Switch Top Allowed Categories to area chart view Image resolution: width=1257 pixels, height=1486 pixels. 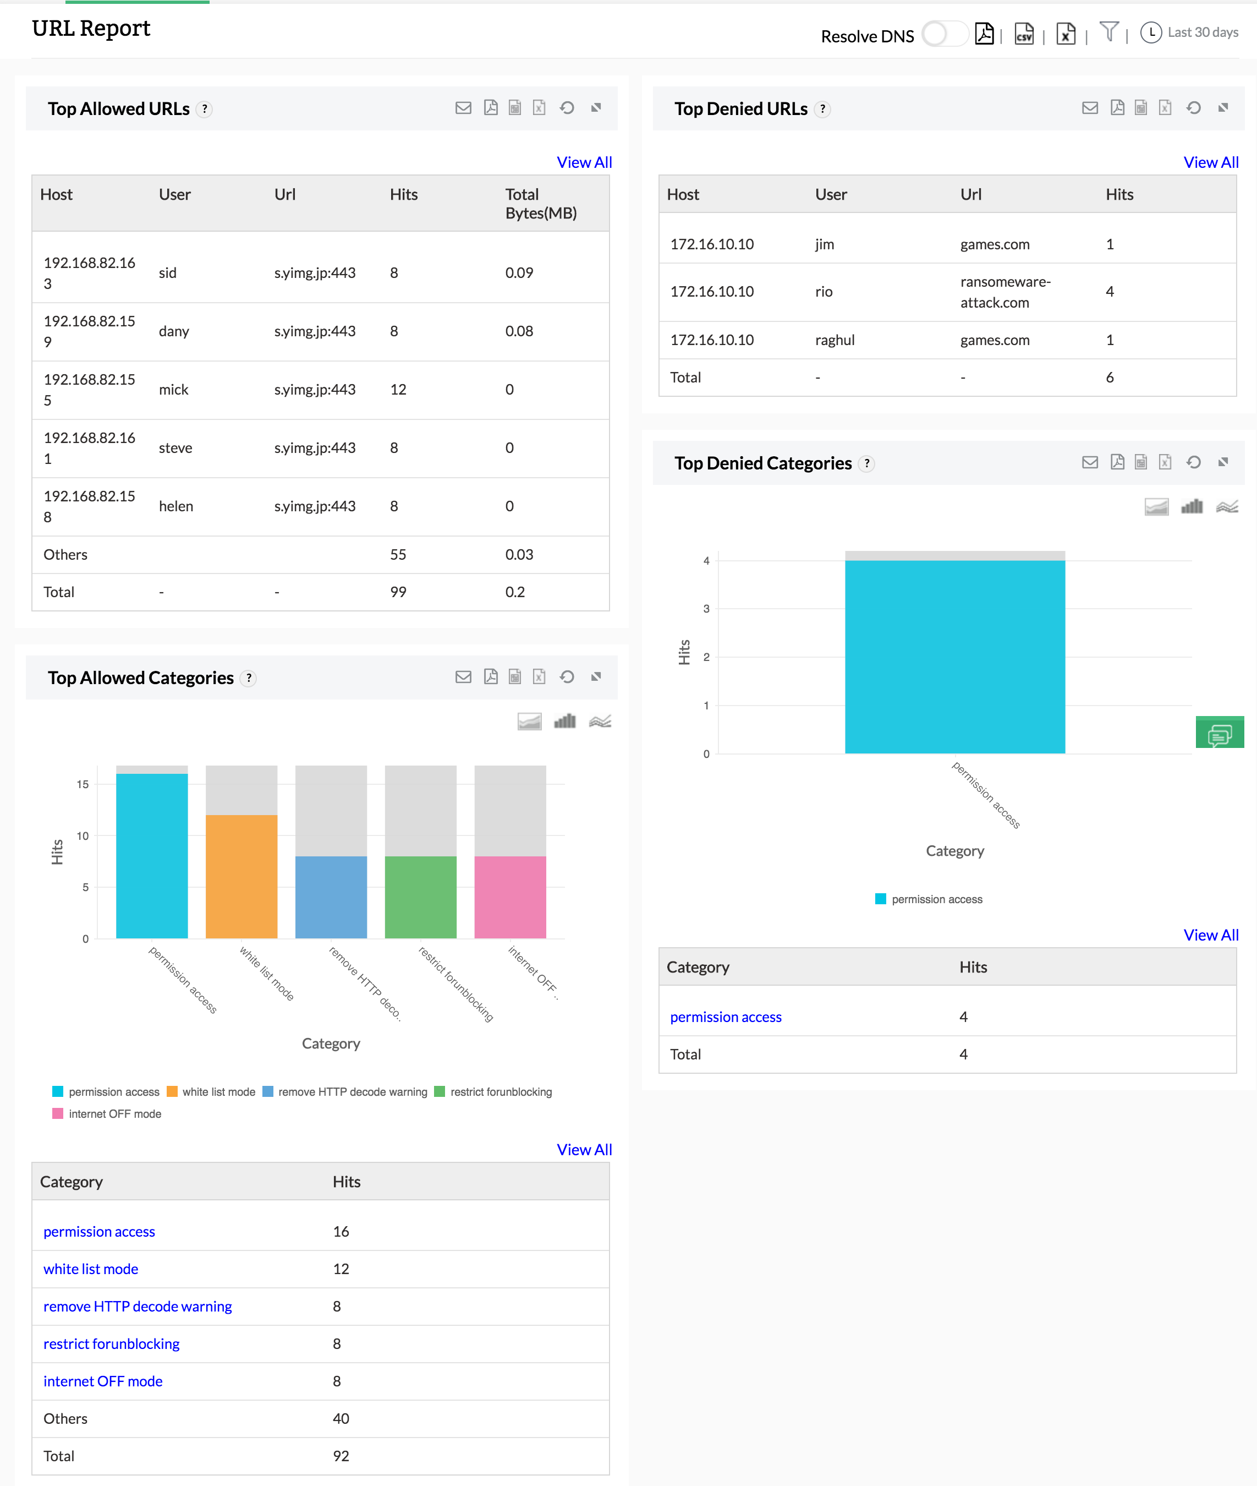coord(530,721)
